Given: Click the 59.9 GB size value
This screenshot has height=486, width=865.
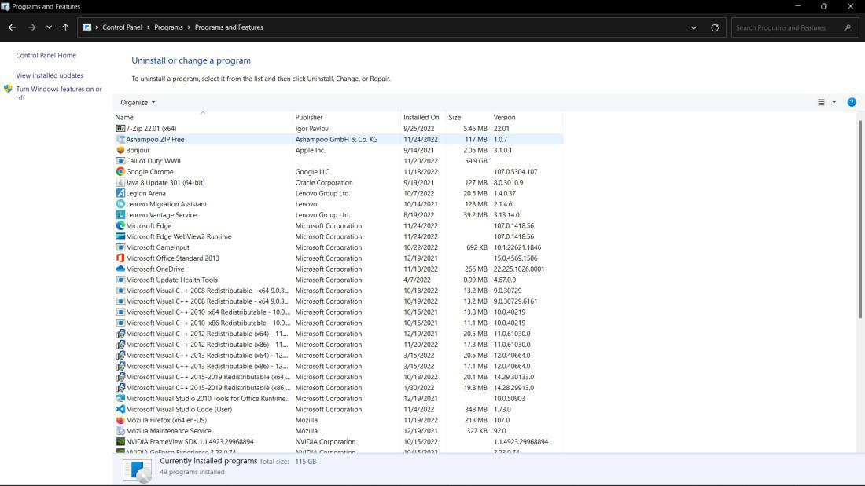Looking at the screenshot, I should [x=476, y=161].
